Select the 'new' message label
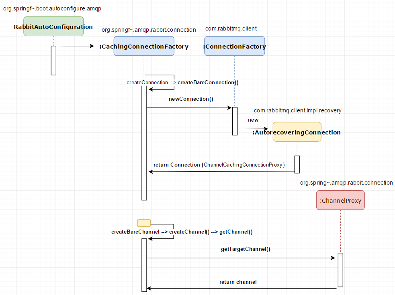 click(x=253, y=120)
